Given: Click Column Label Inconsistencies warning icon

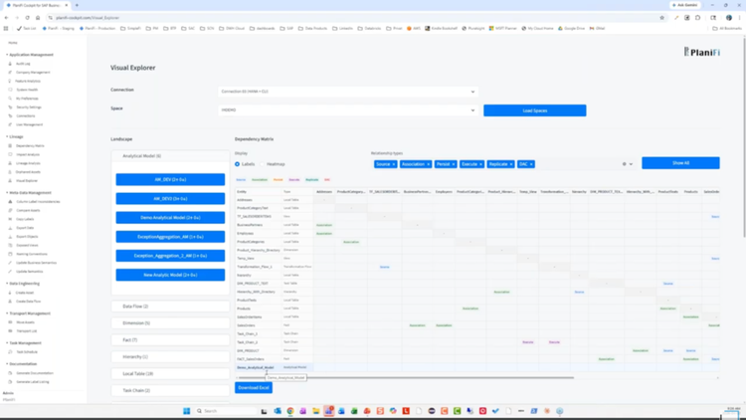Looking at the screenshot, I should click(10, 201).
